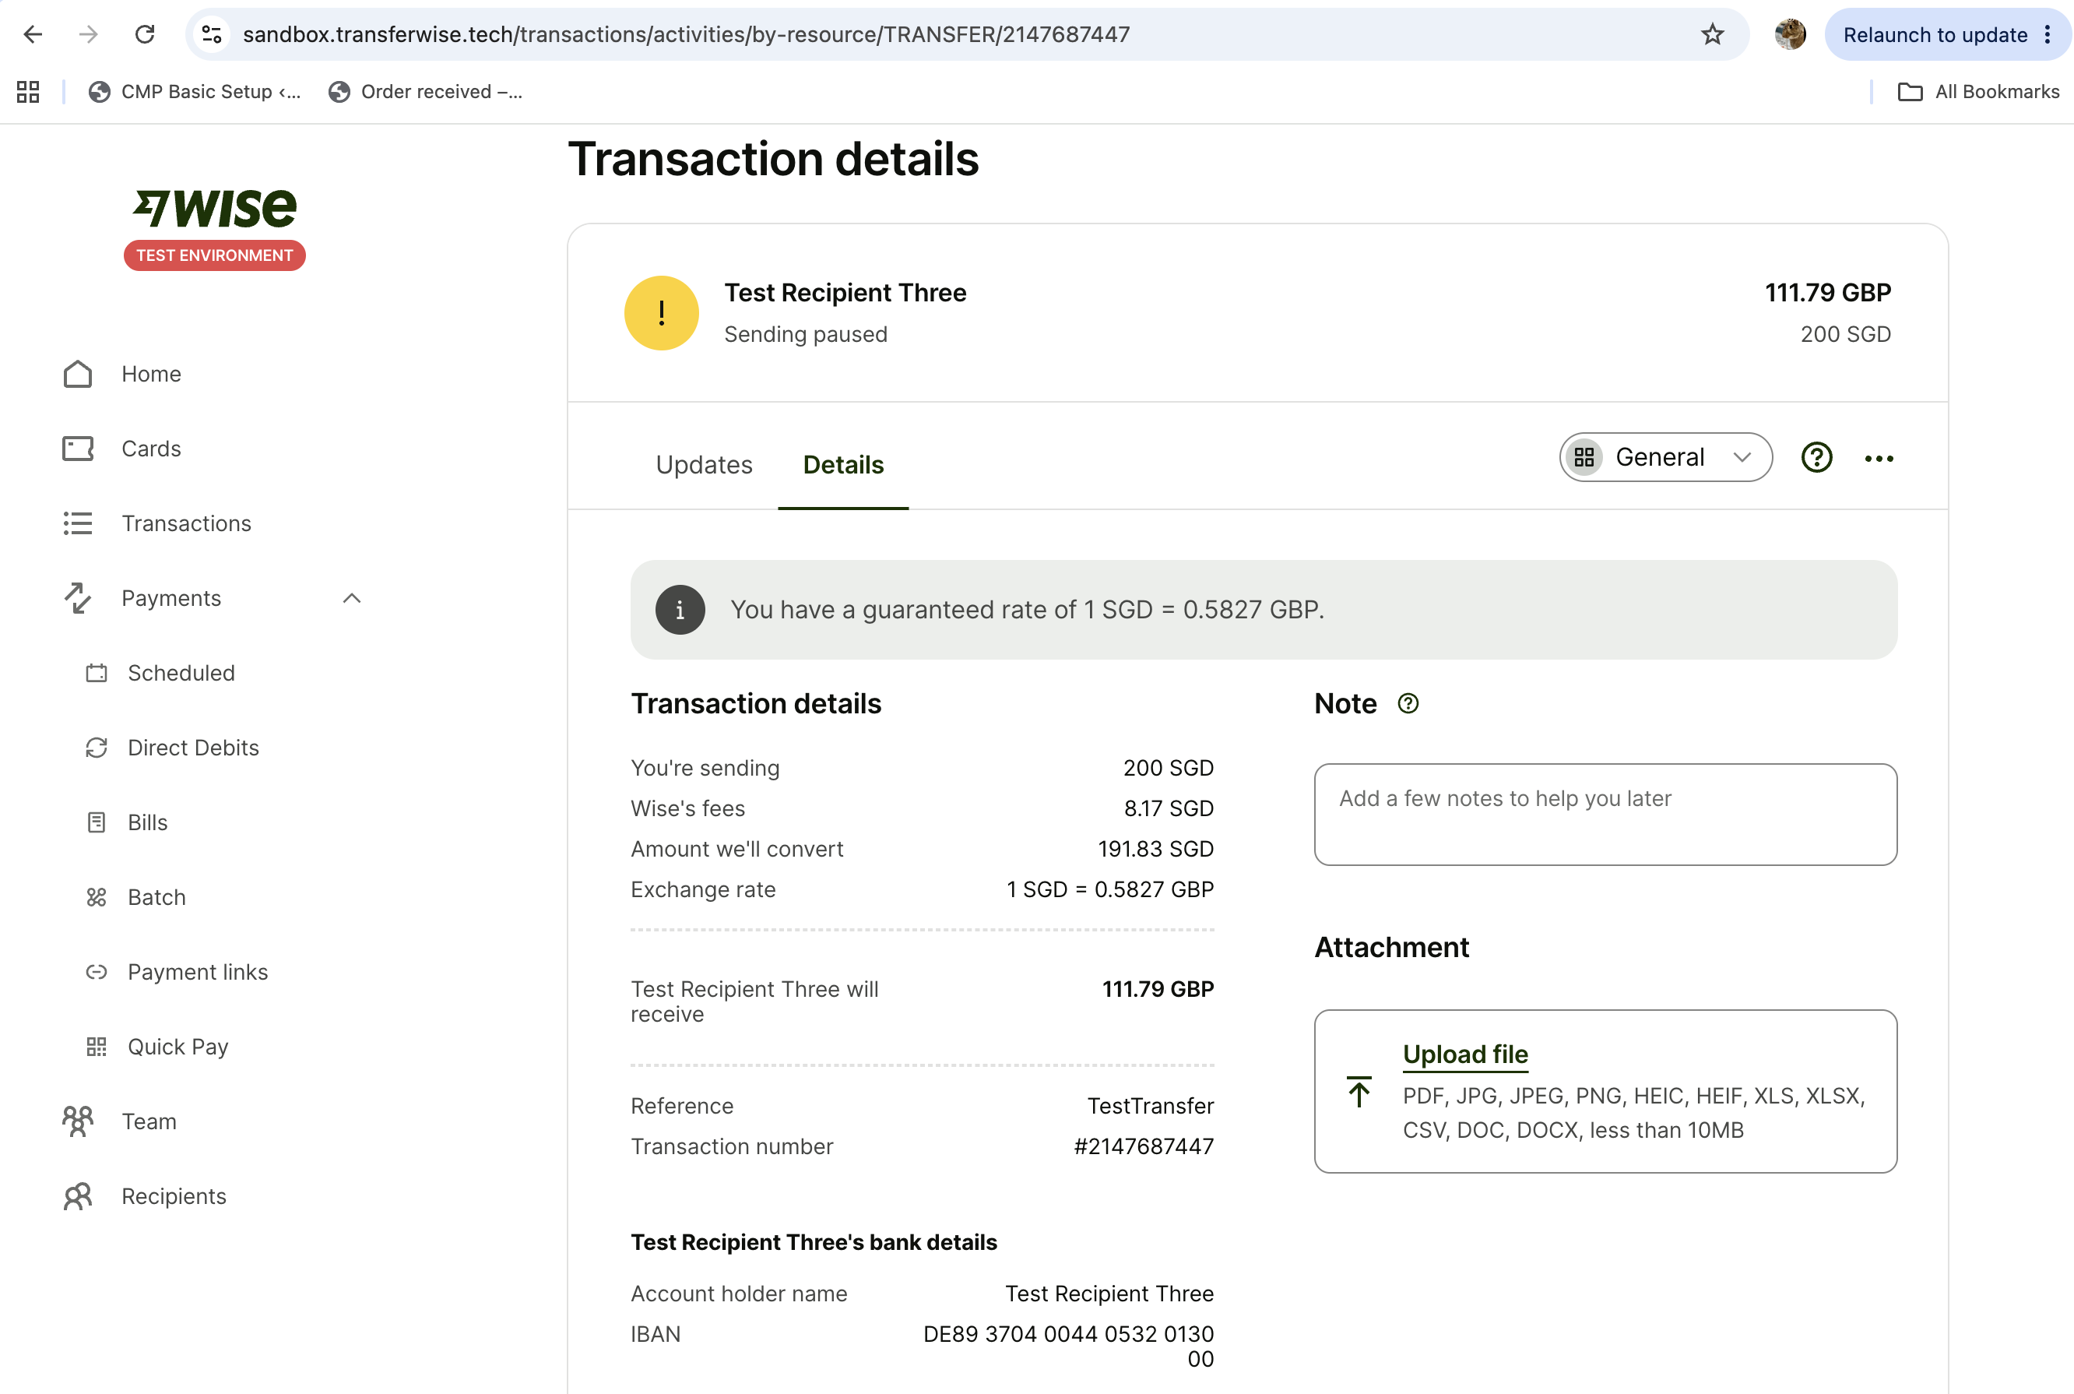2074x1394 pixels.
Task: Click the Cards icon in sidebar
Action: (78, 449)
